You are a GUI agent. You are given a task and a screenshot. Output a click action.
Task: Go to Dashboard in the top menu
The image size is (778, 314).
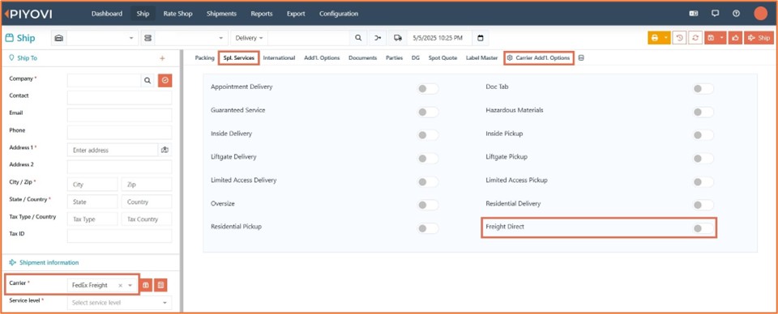(107, 14)
